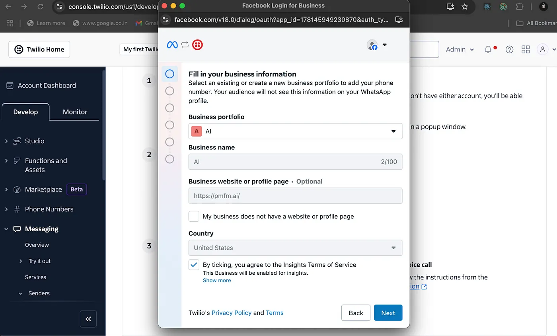Open the Facebook account dropdown arrow

[x=385, y=45]
